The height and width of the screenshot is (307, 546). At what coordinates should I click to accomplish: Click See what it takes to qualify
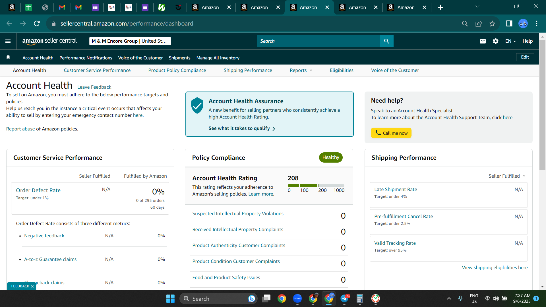click(x=242, y=128)
